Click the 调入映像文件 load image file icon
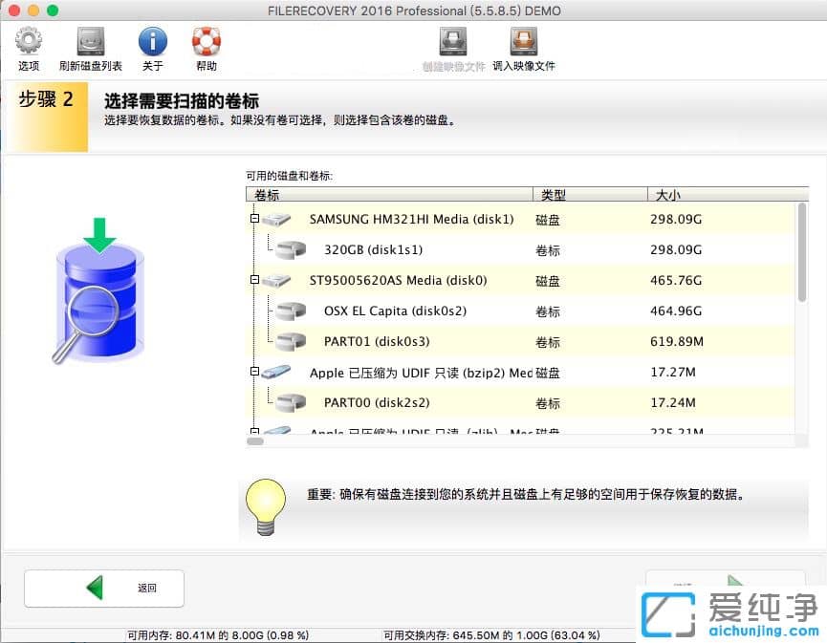Image resolution: width=827 pixels, height=643 pixels. (524, 43)
